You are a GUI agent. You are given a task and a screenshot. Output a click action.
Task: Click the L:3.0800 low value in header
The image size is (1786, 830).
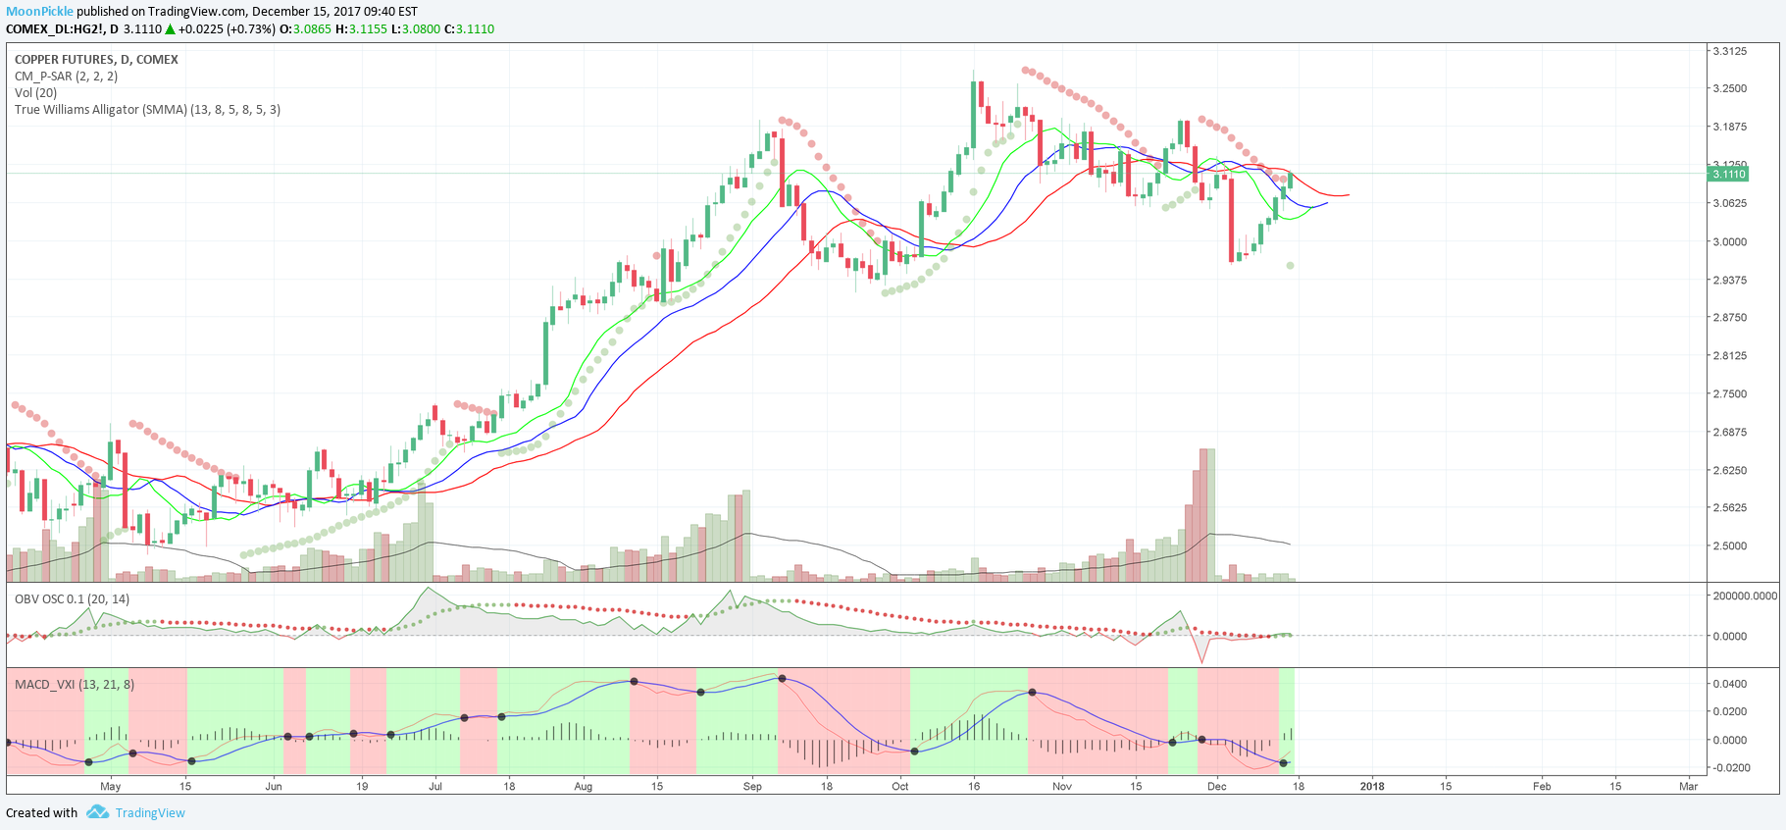pos(416,28)
